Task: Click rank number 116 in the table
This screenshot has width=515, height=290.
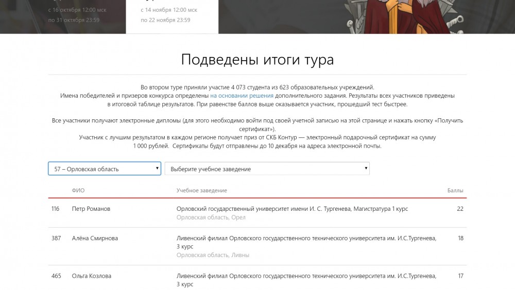Action: 56,209
